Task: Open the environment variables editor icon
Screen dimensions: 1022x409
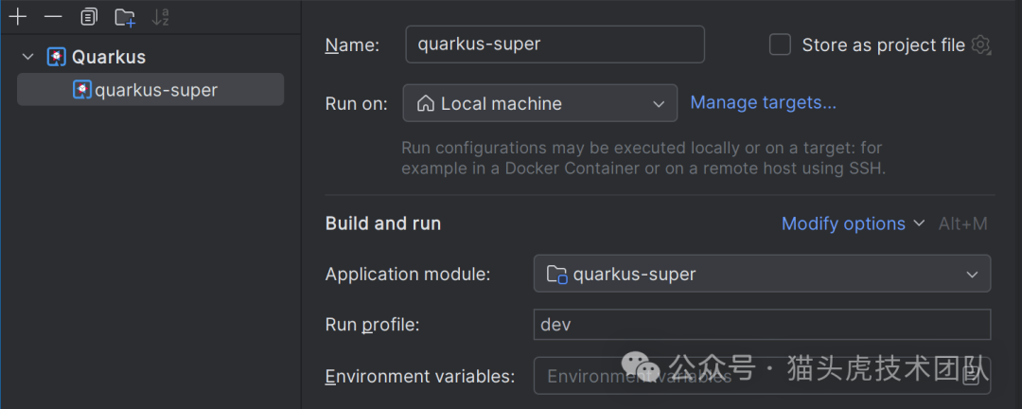Action: point(972,376)
